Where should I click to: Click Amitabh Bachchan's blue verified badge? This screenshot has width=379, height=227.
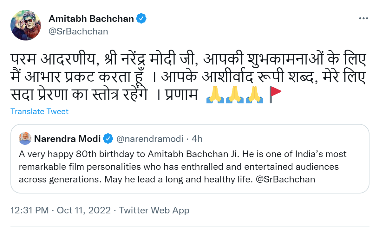click(x=141, y=19)
